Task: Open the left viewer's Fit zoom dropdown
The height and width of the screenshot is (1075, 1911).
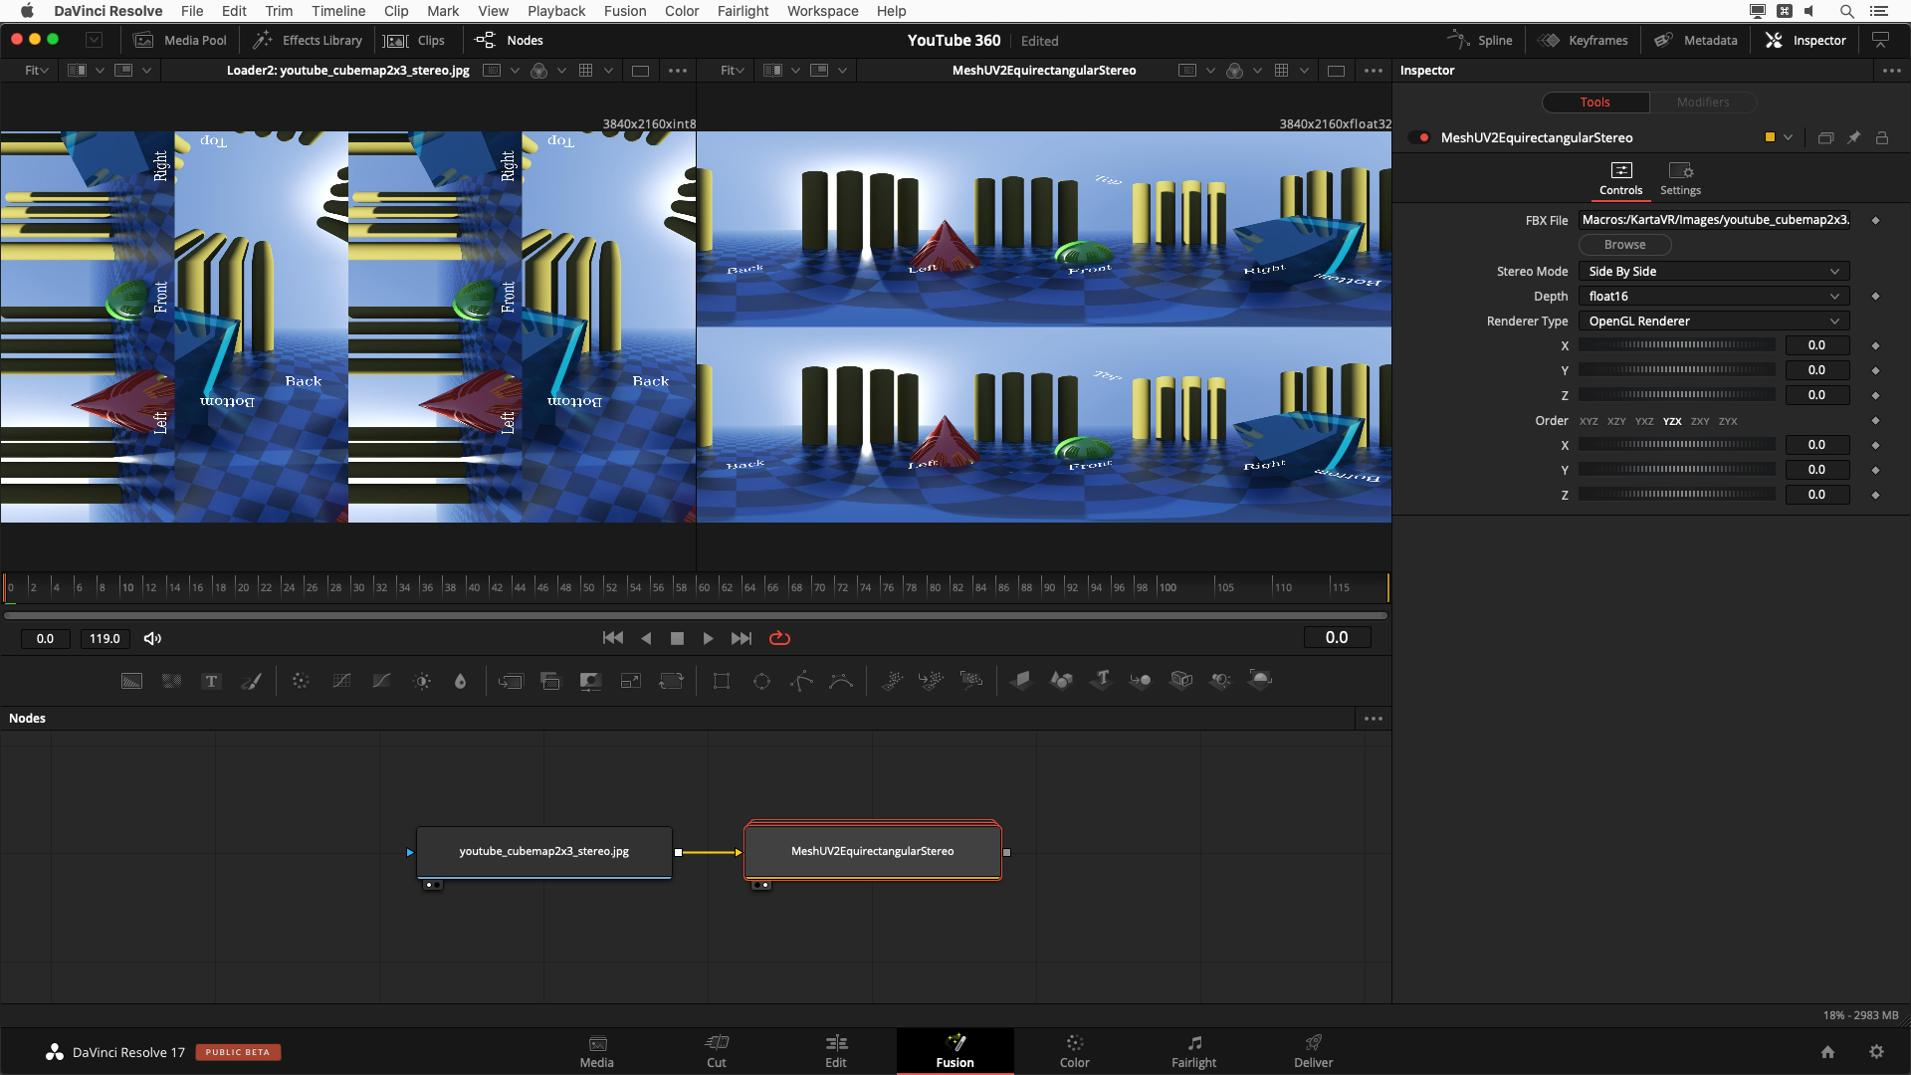Action: tap(37, 71)
